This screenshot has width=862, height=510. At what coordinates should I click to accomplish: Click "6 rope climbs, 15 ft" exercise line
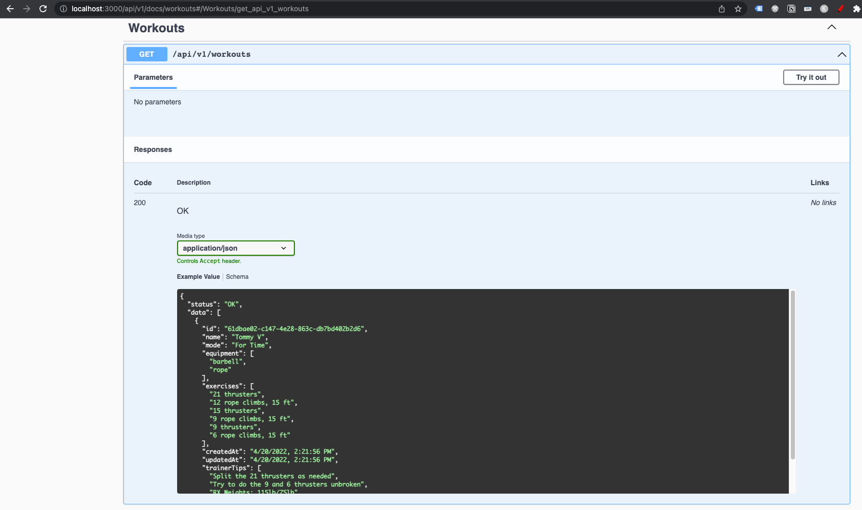point(250,435)
